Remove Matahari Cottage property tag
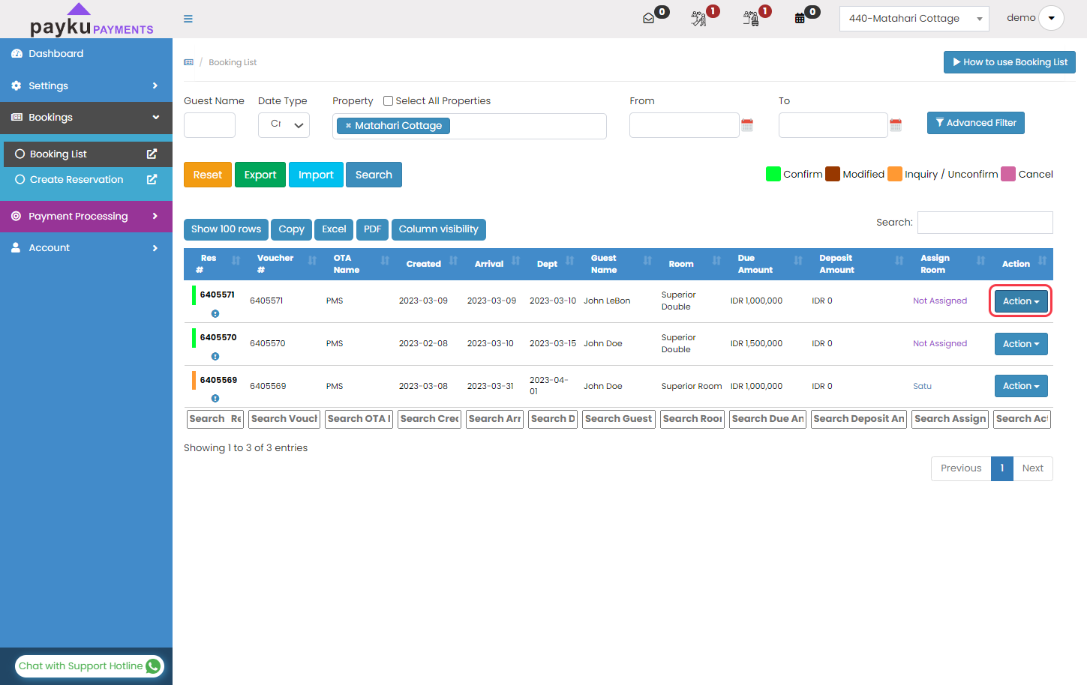 coord(348,126)
